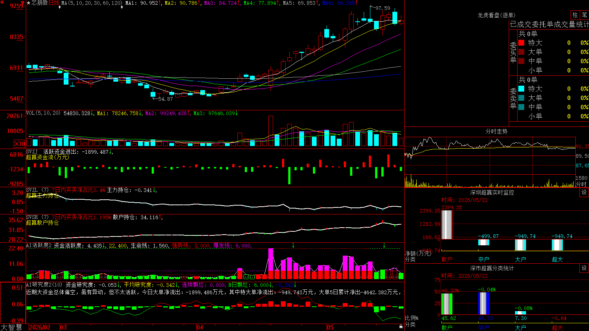Click the 97.59 high price label
Viewport: 589px width, 331px height.
click(382, 8)
